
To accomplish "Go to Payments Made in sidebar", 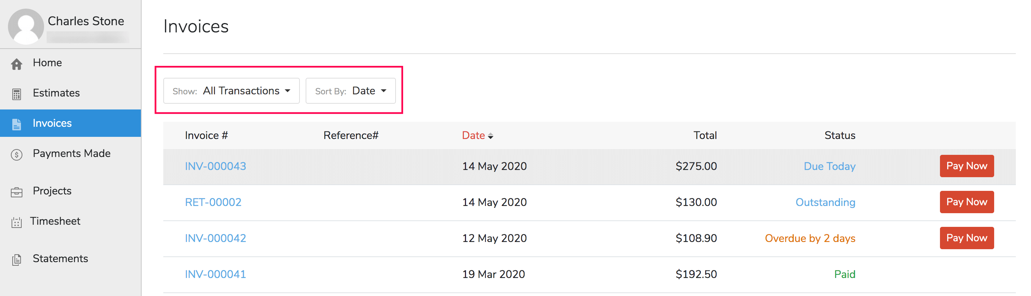I will pos(71,154).
